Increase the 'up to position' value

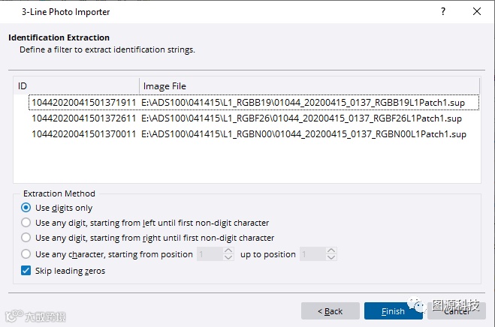pos(331,250)
